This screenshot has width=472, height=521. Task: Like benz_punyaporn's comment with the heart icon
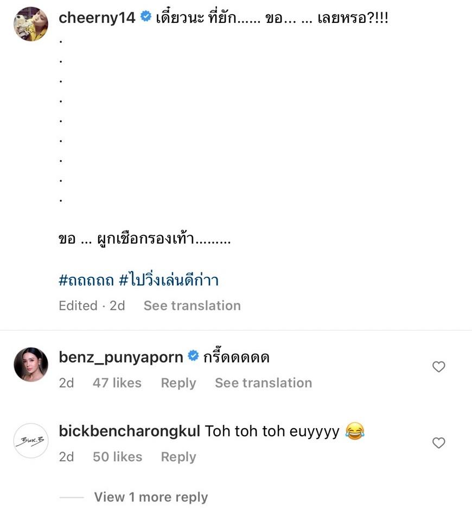tap(438, 367)
